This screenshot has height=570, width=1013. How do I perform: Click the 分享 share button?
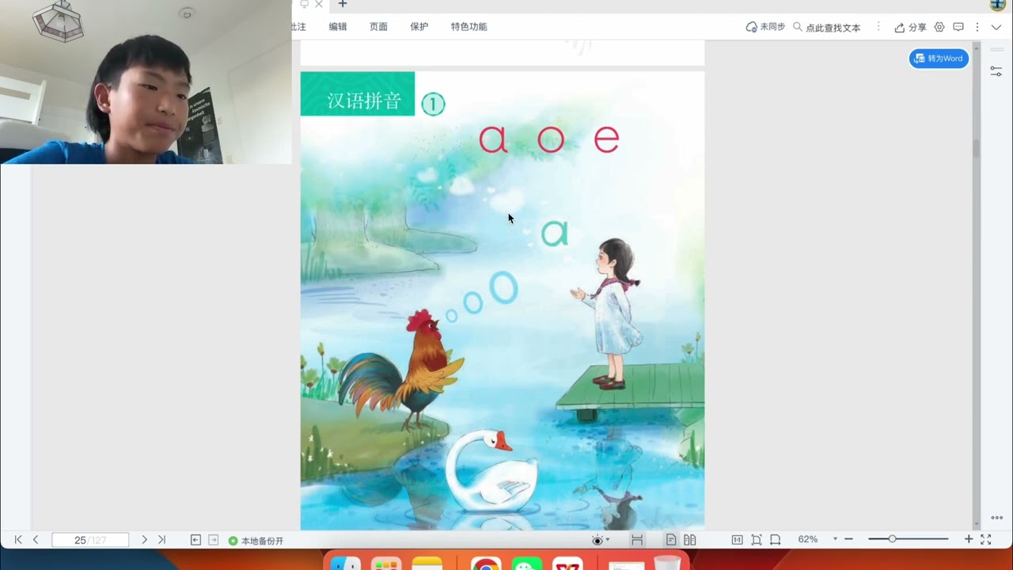pos(910,27)
